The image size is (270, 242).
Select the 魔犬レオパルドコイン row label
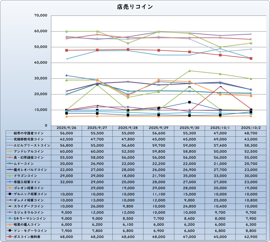[31, 170]
